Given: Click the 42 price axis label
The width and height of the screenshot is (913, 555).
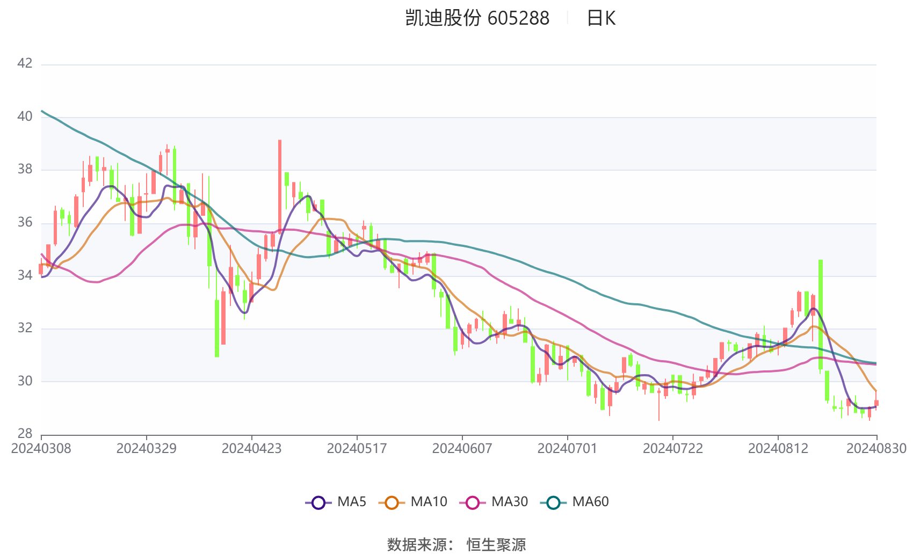Looking at the screenshot, I should point(25,63).
